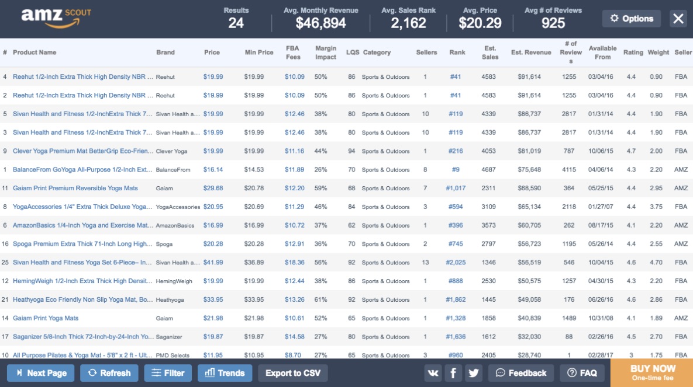
Task: Click the $29.68 price link
Action: [x=213, y=188]
